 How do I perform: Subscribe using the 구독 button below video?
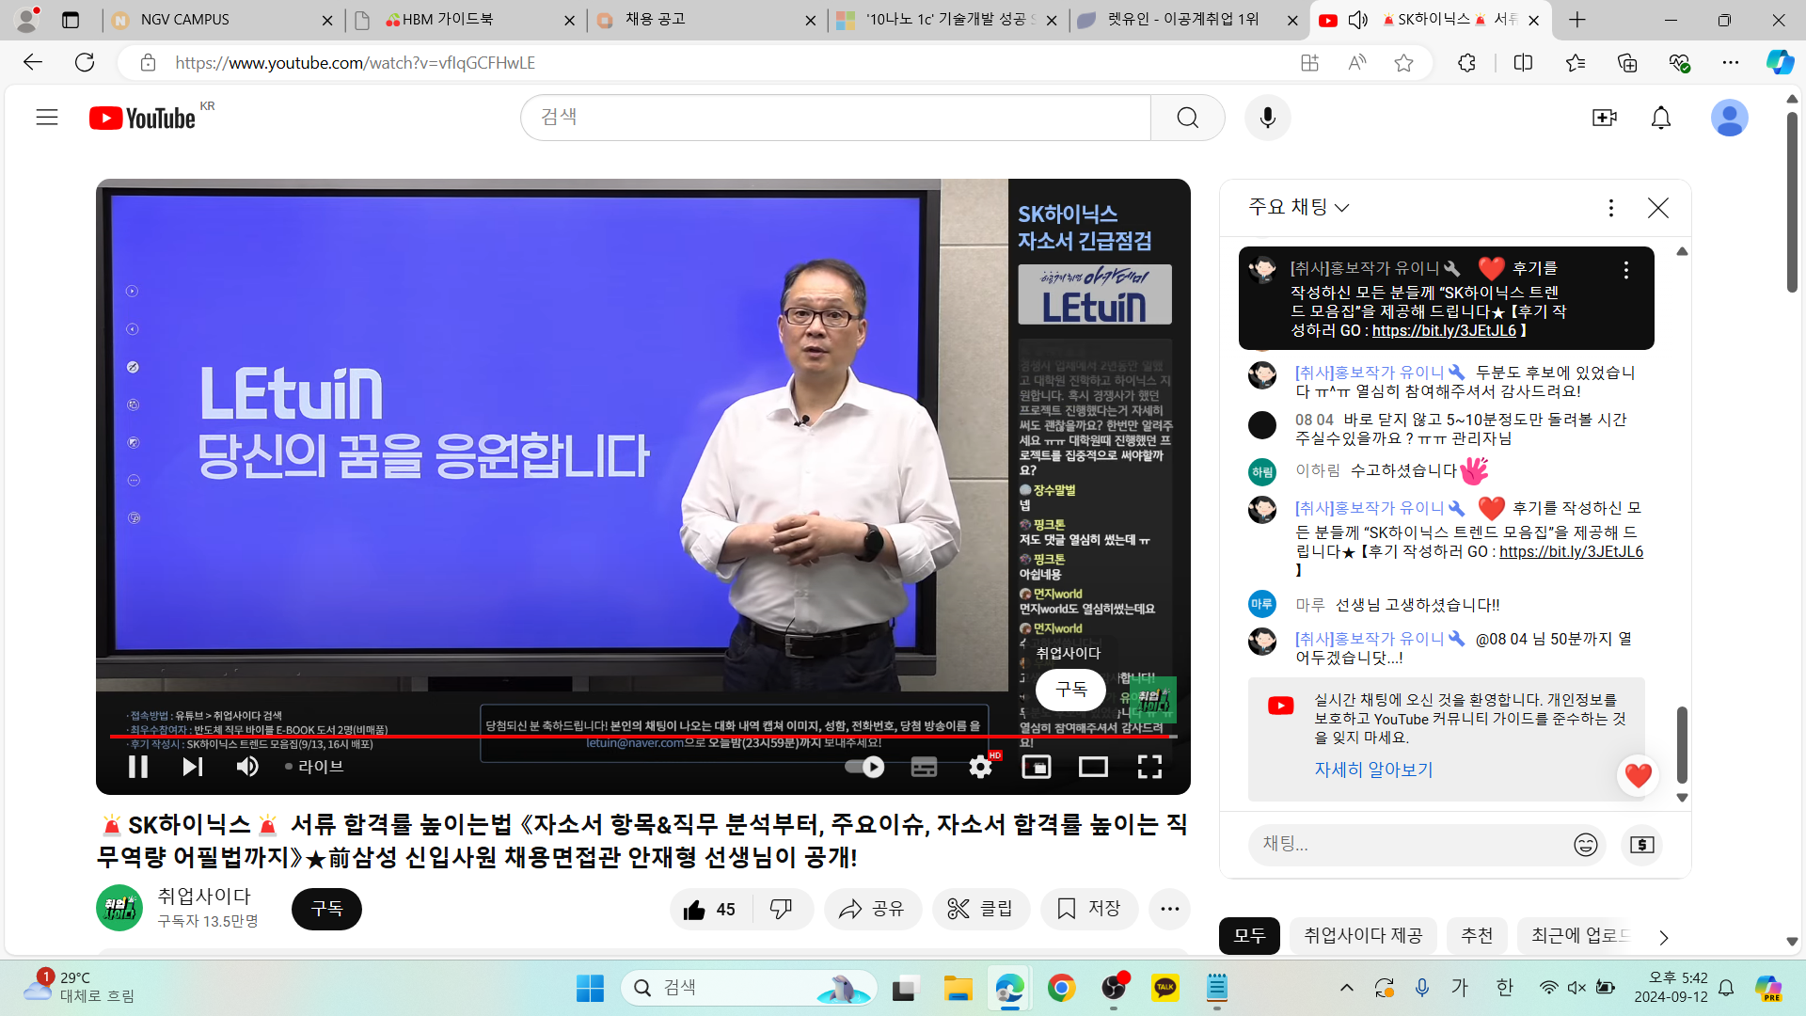(x=326, y=909)
